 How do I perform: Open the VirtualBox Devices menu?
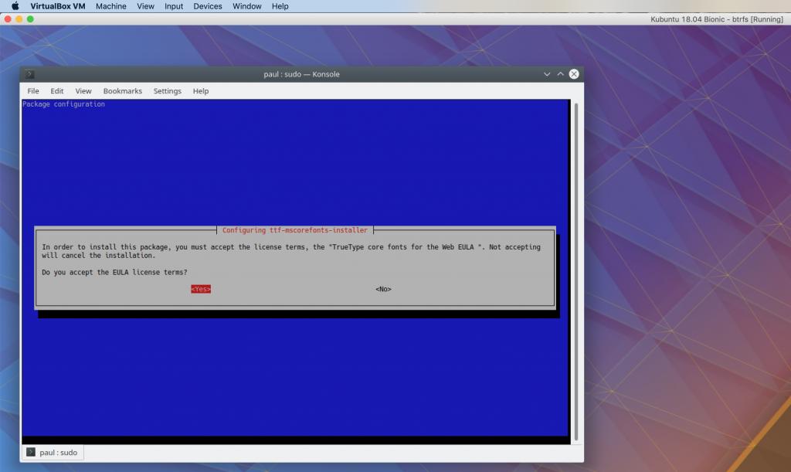tap(207, 6)
